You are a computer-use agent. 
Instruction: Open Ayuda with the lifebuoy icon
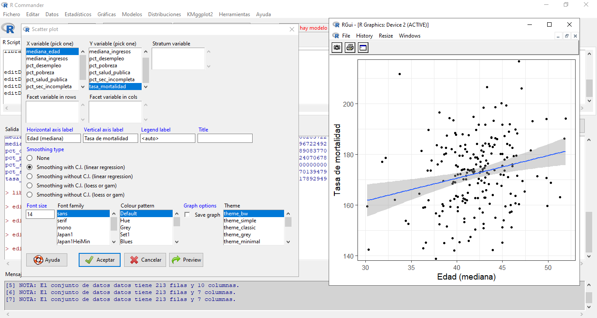click(46, 259)
